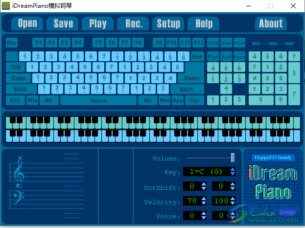Click the Esc virtual key
The height and width of the screenshot is (228, 305).
pos(12,43)
